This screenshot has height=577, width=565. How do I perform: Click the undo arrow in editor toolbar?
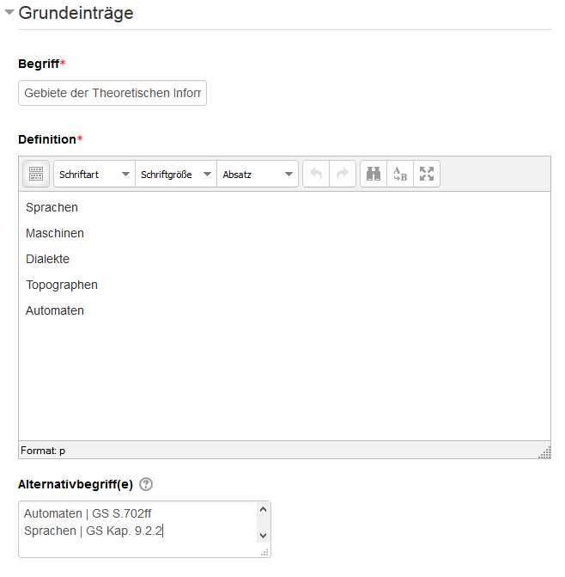click(x=316, y=174)
